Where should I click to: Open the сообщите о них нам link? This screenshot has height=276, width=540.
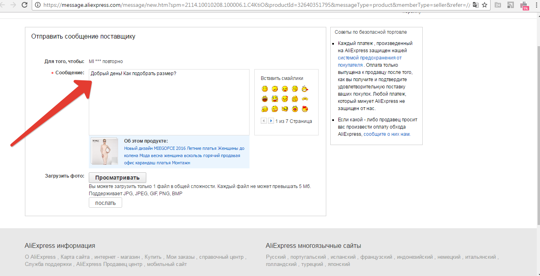(387, 134)
